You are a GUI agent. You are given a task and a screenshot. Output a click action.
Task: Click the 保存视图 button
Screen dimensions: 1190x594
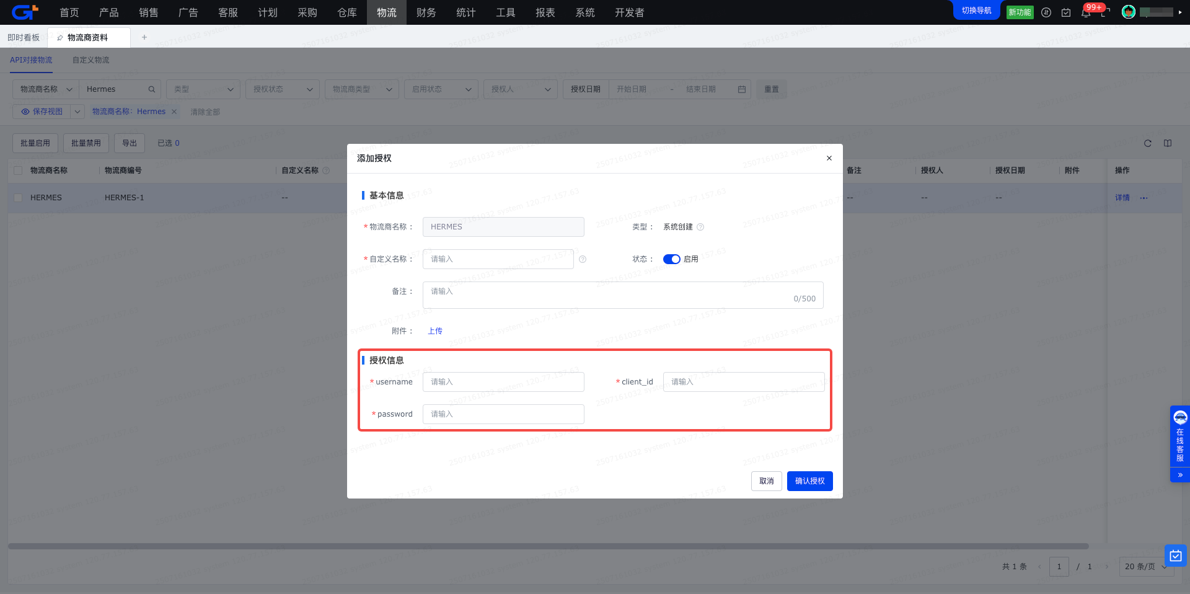pyautogui.click(x=42, y=112)
